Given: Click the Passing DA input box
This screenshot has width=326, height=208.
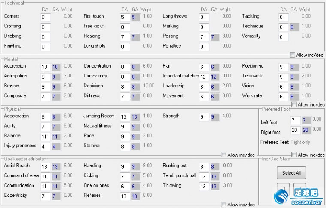Looking at the screenshot, I should (204, 37).
